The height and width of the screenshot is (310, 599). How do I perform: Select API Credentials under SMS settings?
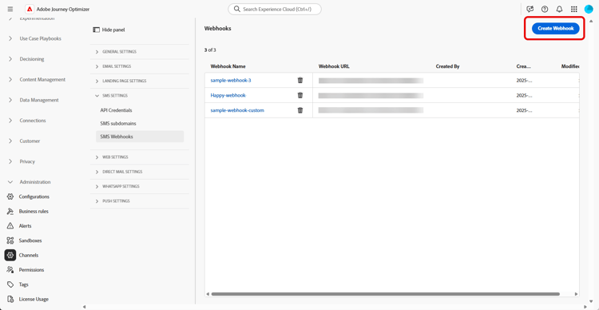116,110
